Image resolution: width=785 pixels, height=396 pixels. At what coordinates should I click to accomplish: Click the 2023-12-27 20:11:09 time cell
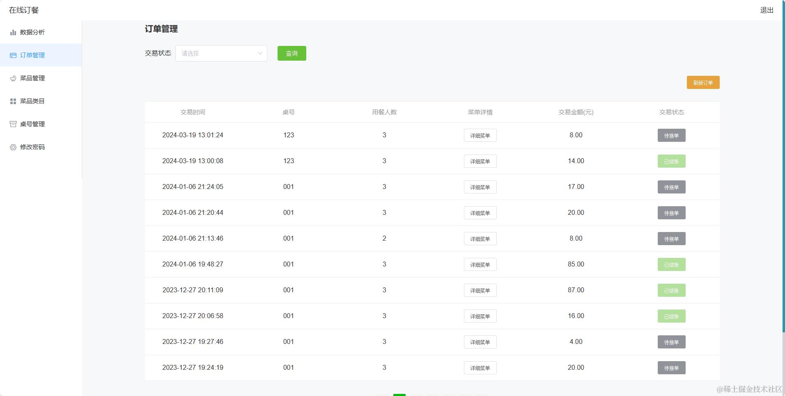[x=193, y=290]
